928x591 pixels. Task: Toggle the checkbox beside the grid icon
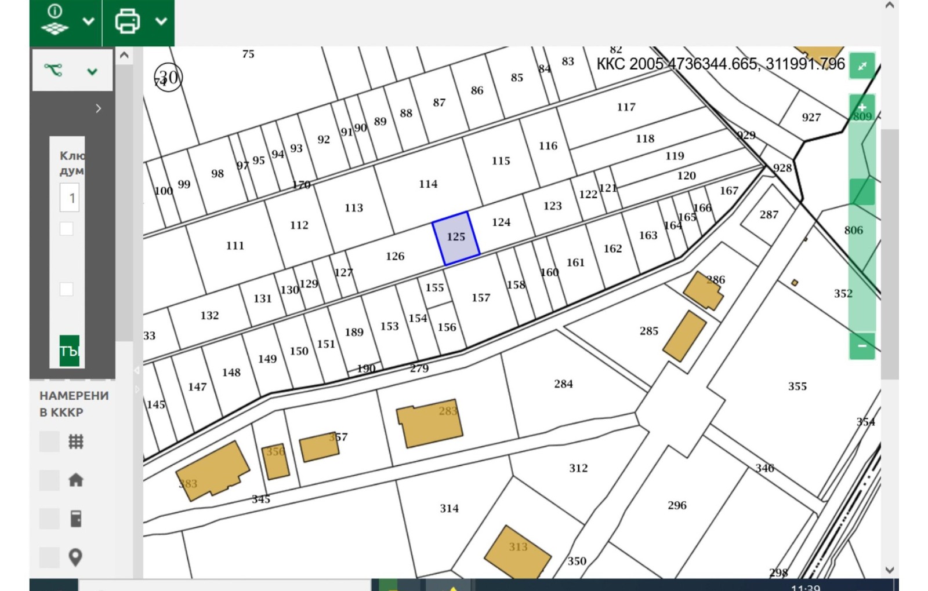pyautogui.click(x=49, y=442)
